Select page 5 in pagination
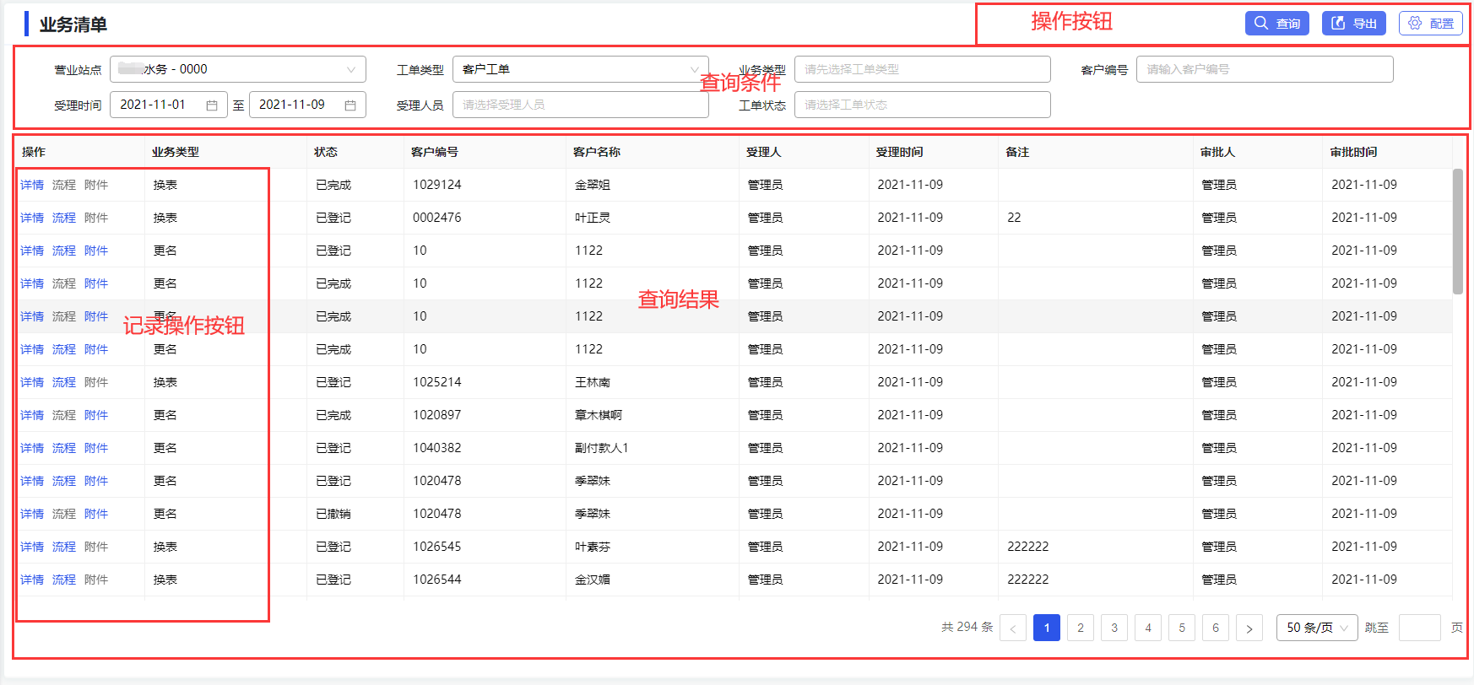 coord(1182,628)
